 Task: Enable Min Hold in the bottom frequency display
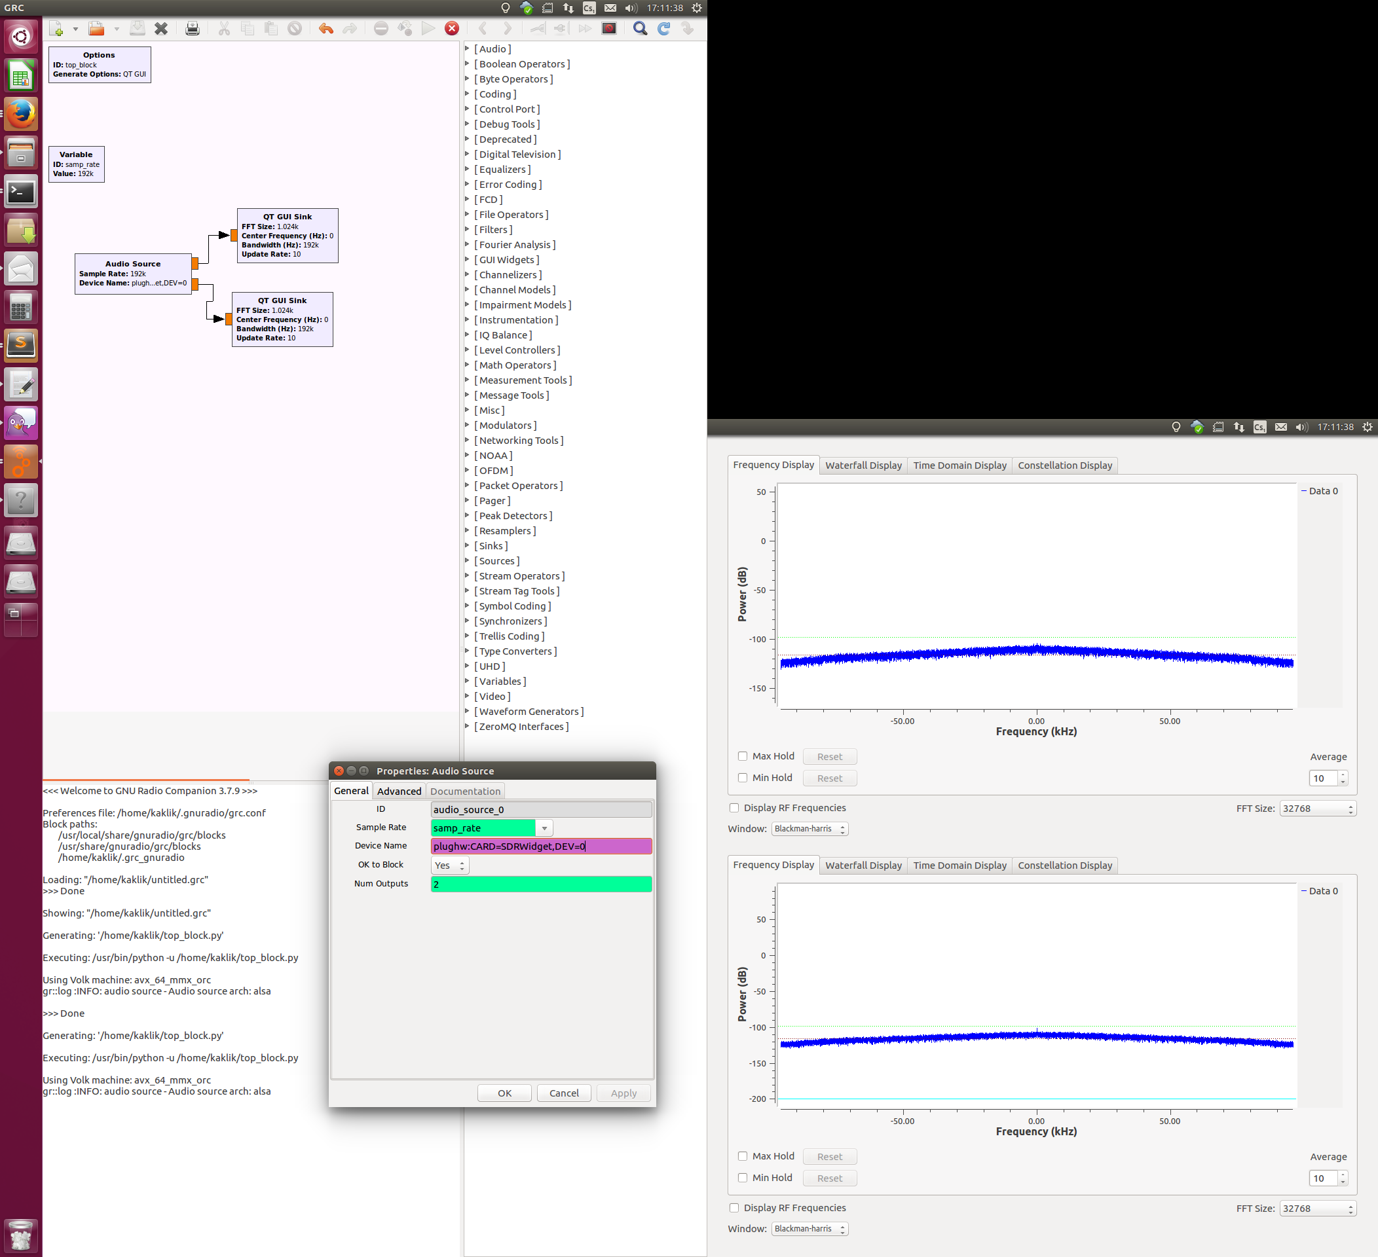click(x=742, y=1178)
